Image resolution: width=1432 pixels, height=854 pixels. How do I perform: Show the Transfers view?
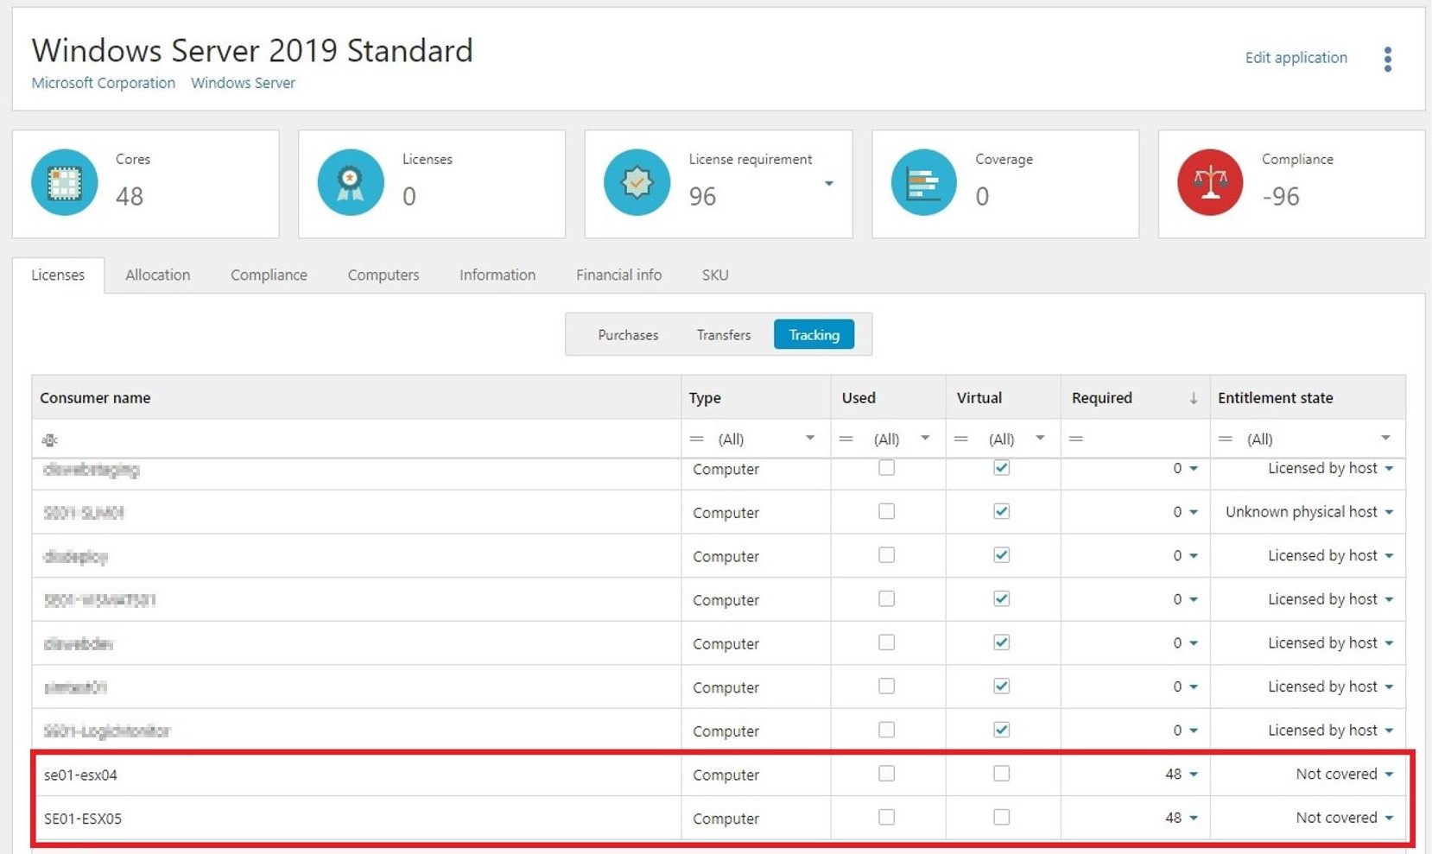point(724,335)
